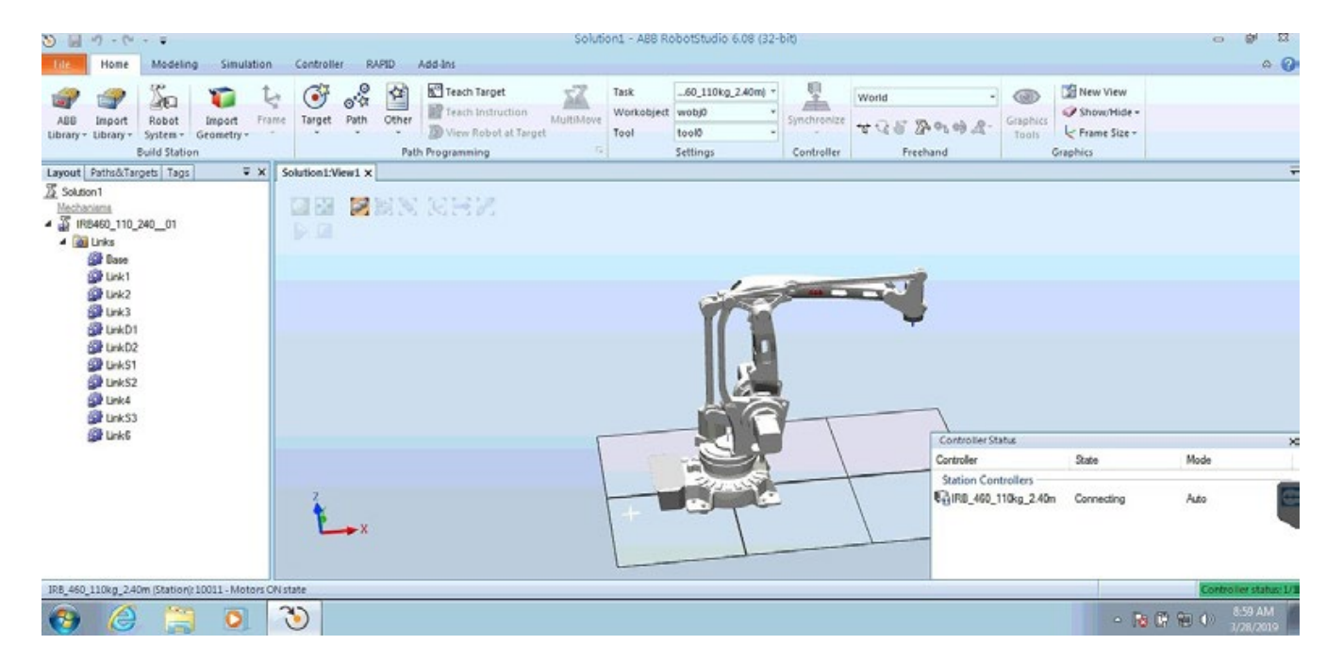Switch to the Paths&Targets panel tab
1343x661 pixels.
[124, 174]
